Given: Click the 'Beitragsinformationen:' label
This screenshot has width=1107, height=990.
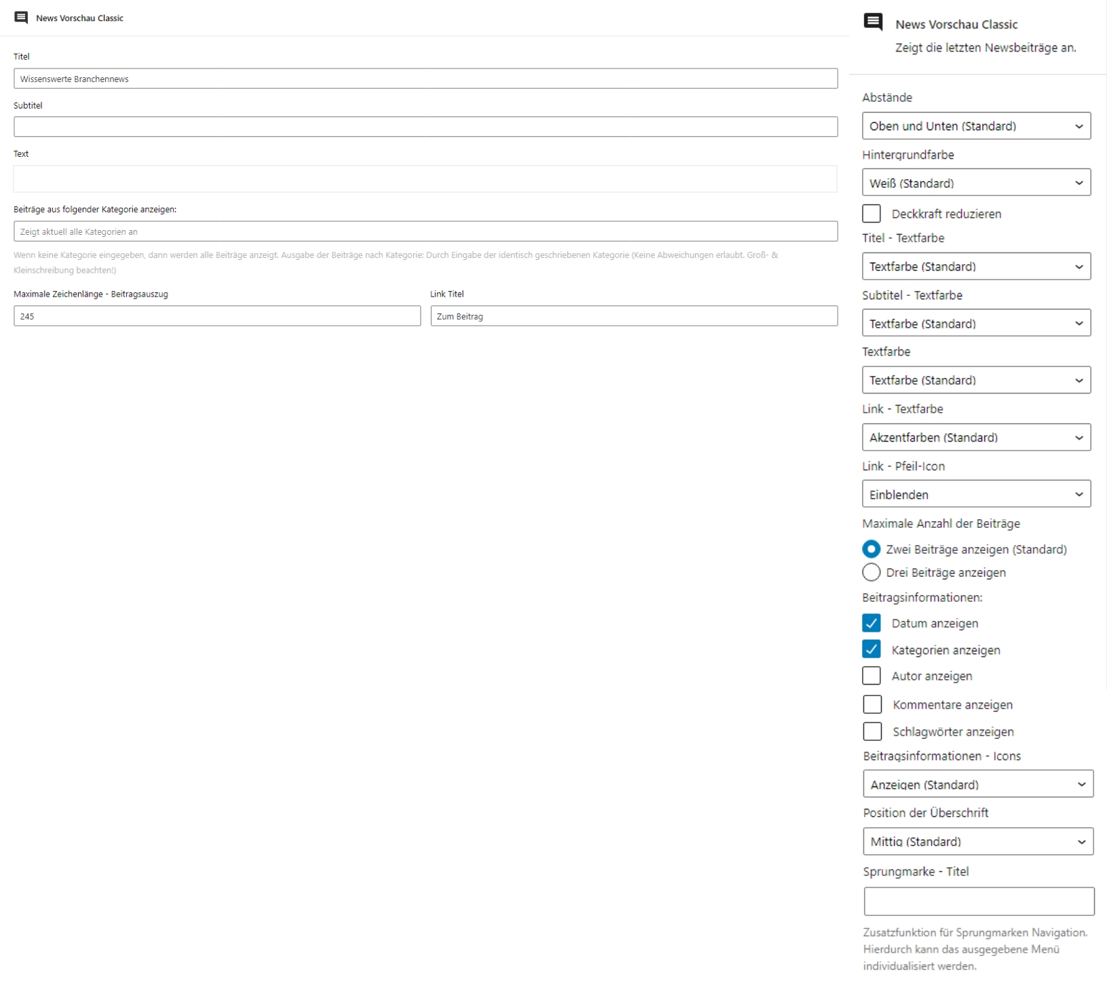Looking at the screenshot, I should point(922,598).
